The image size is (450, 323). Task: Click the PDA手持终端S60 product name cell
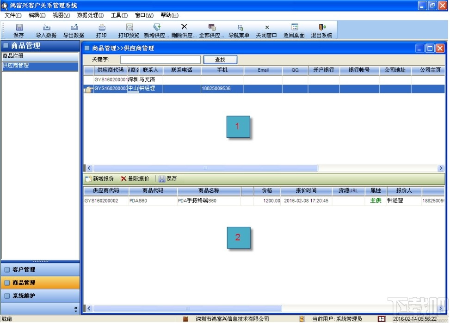(x=209, y=201)
